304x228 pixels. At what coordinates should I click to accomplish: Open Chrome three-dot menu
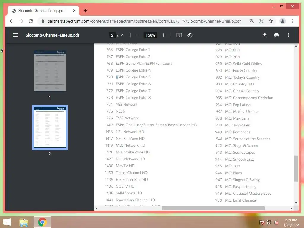coord(292,21)
